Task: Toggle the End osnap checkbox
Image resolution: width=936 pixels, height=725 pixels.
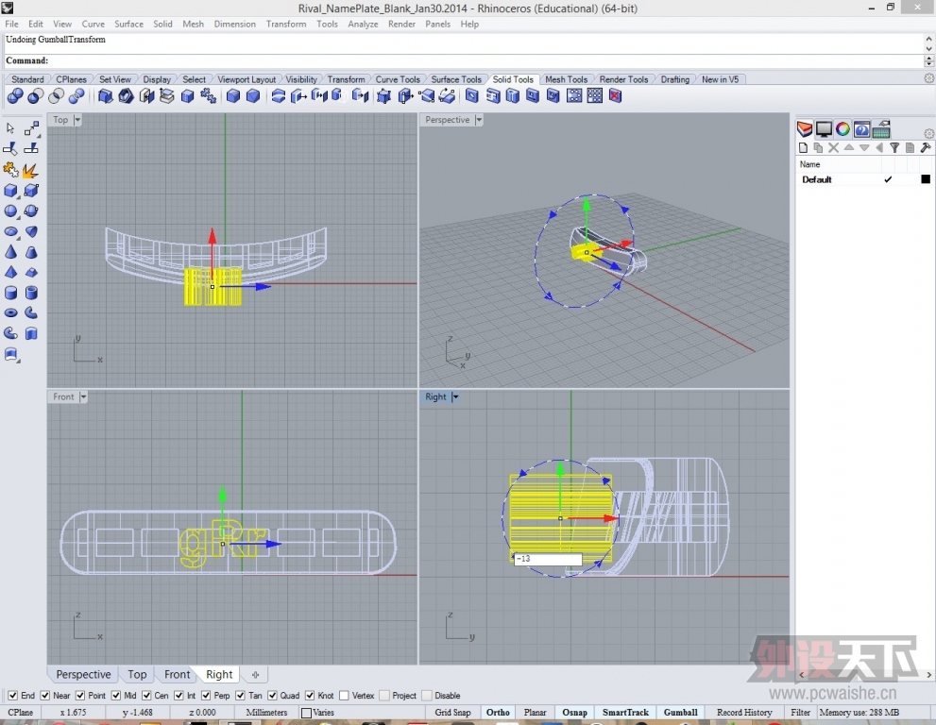Action: point(12,695)
